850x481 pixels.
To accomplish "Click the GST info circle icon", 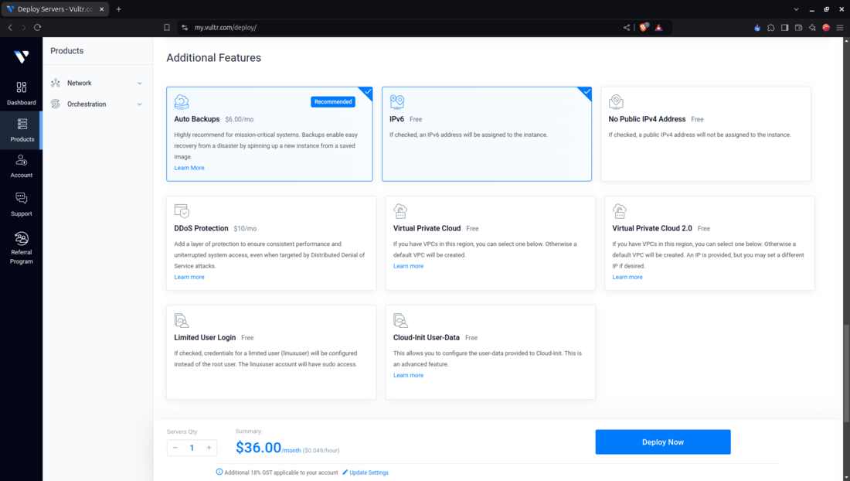I will click(x=219, y=472).
